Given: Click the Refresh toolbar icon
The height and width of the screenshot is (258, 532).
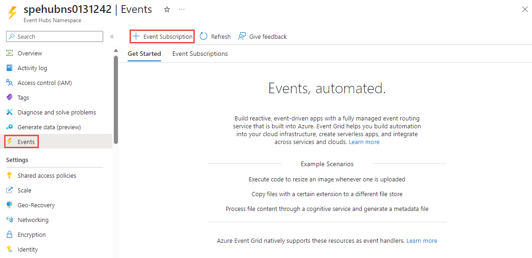Looking at the screenshot, I should [x=204, y=36].
